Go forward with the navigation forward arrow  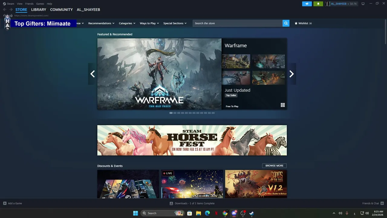pyautogui.click(x=11, y=10)
